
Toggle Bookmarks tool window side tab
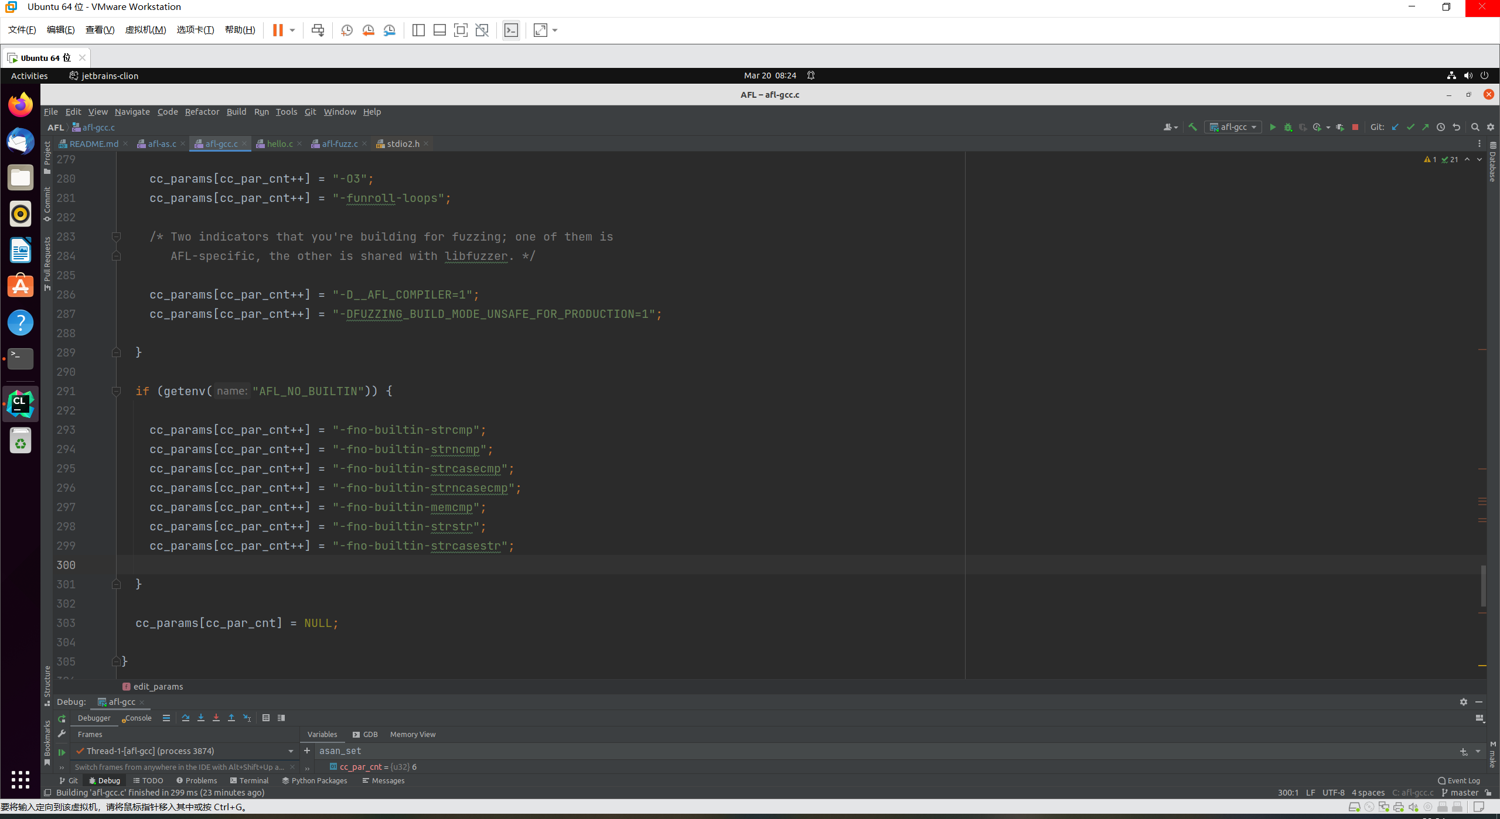coord(47,742)
